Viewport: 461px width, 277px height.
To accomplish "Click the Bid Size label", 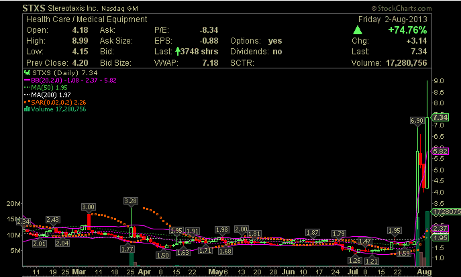I will [115, 62].
